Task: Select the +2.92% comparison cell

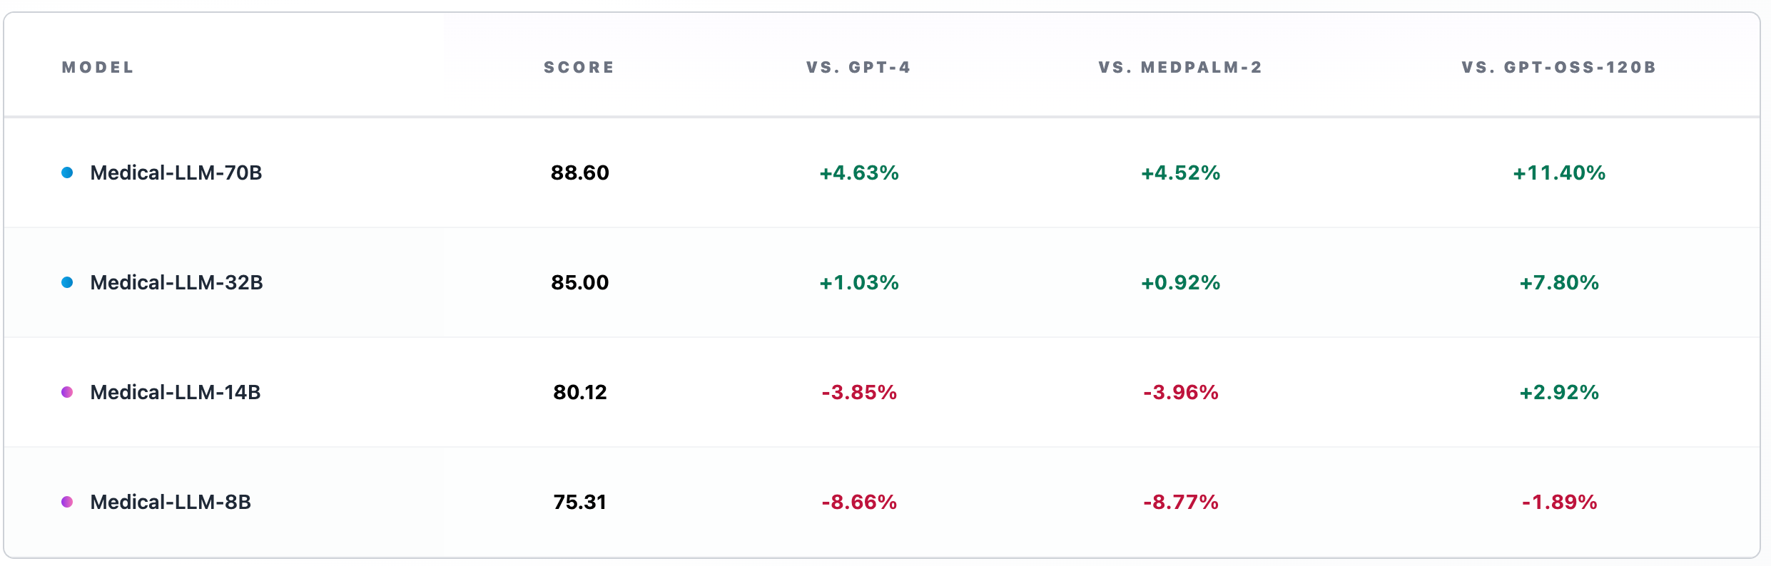Action: coord(1559,392)
